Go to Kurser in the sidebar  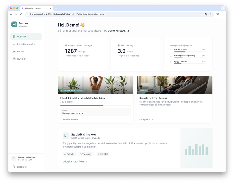(x=20, y=51)
